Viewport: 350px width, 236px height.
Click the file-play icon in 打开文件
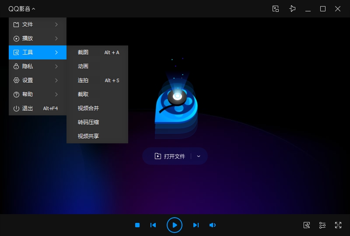[x=158, y=156]
